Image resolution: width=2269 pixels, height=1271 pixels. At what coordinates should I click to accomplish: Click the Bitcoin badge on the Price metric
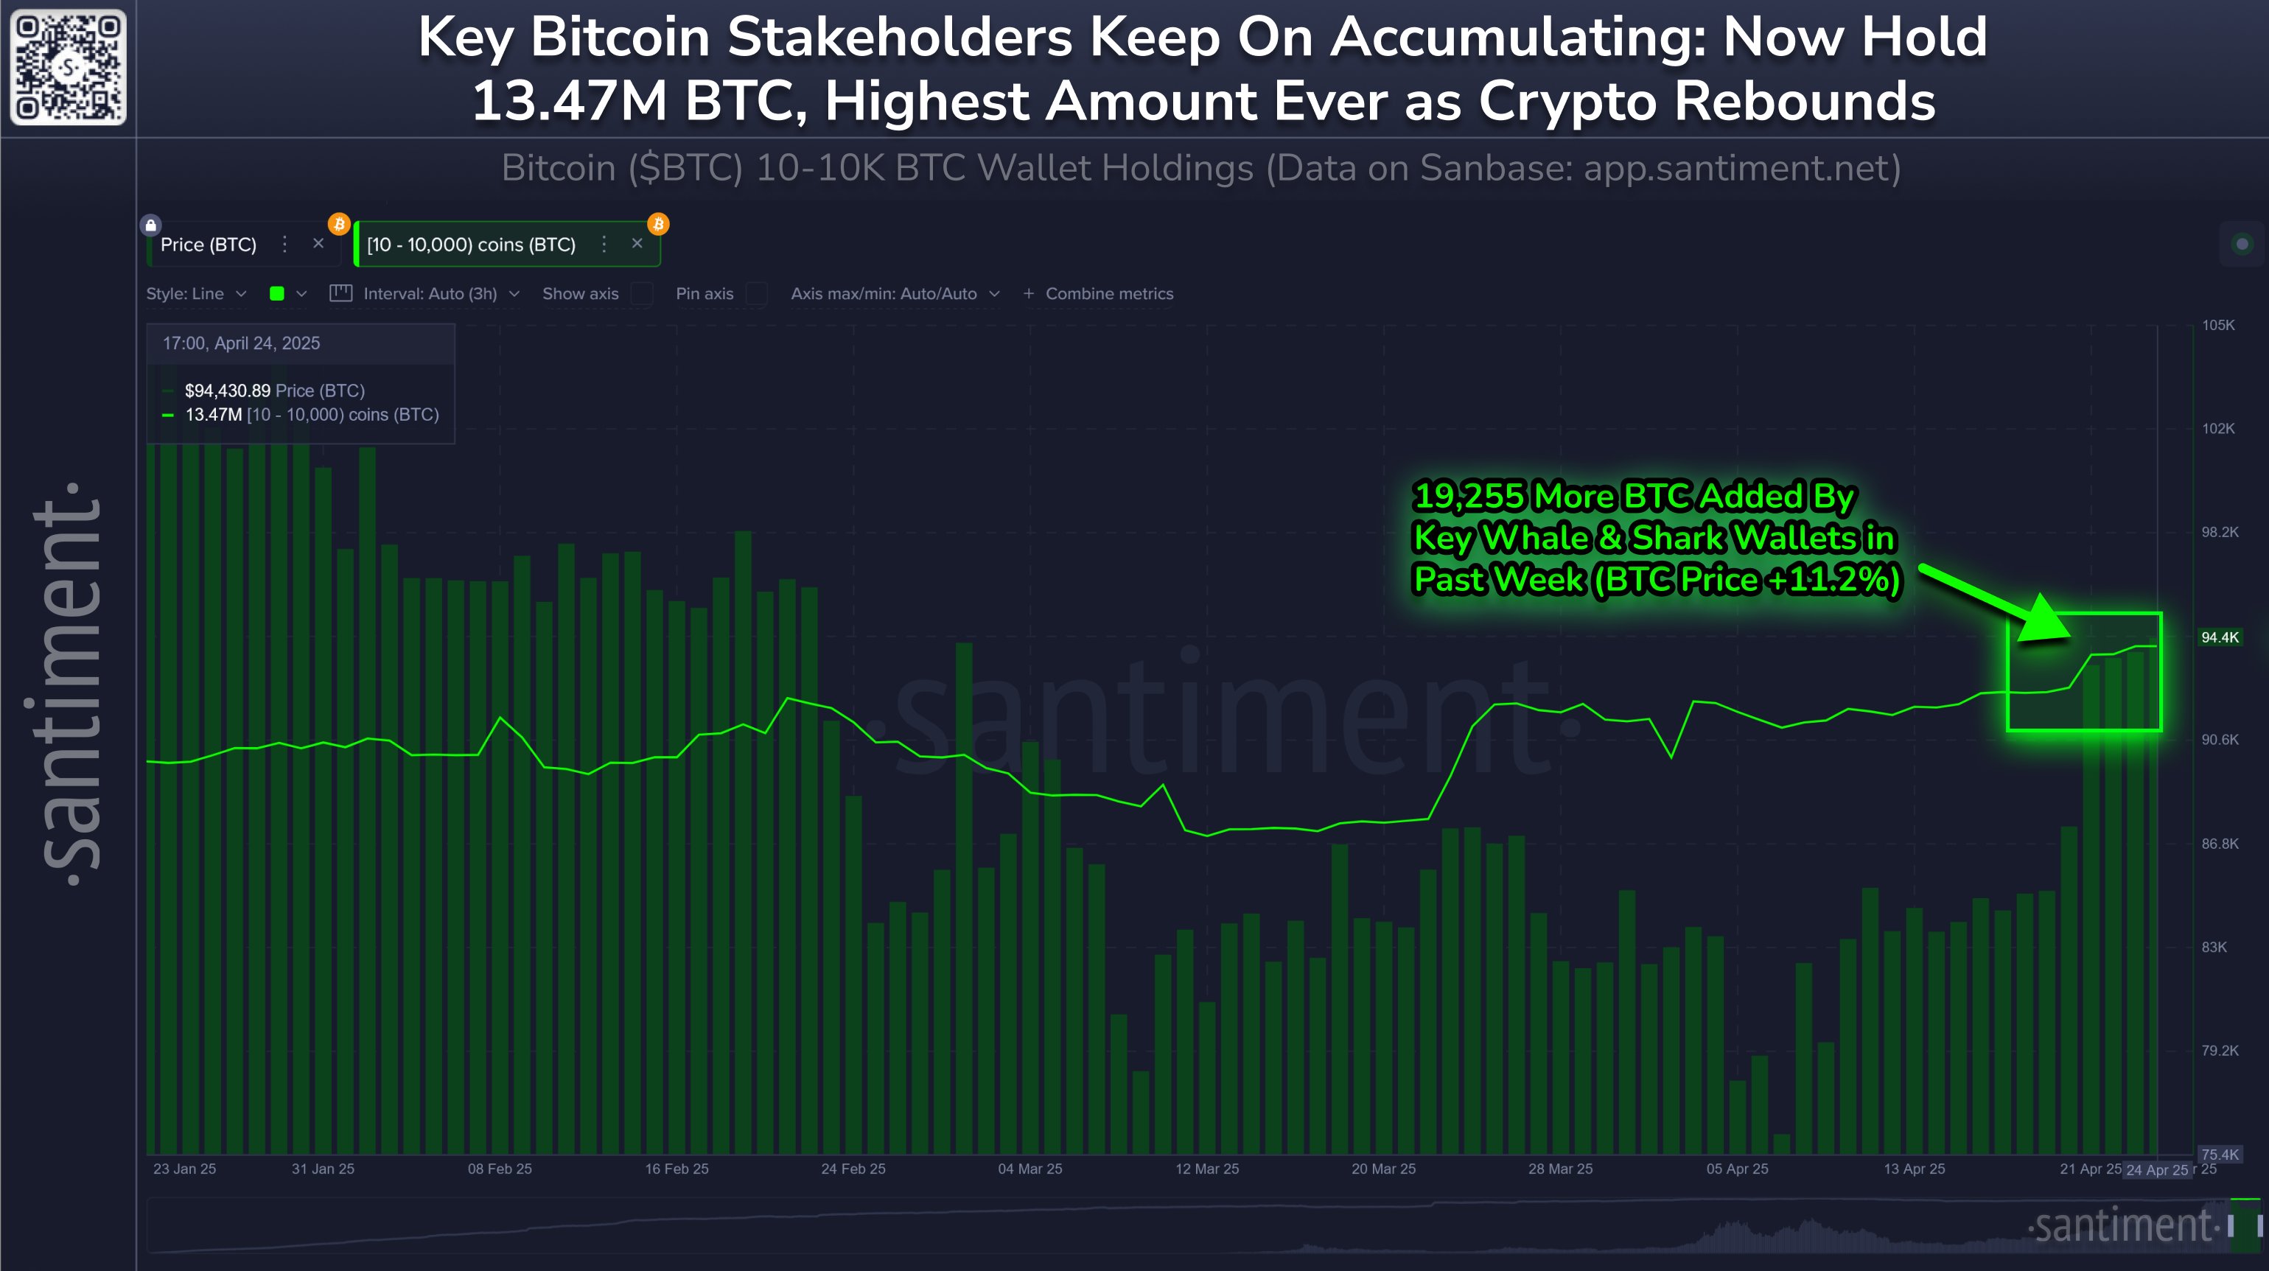[338, 225]
